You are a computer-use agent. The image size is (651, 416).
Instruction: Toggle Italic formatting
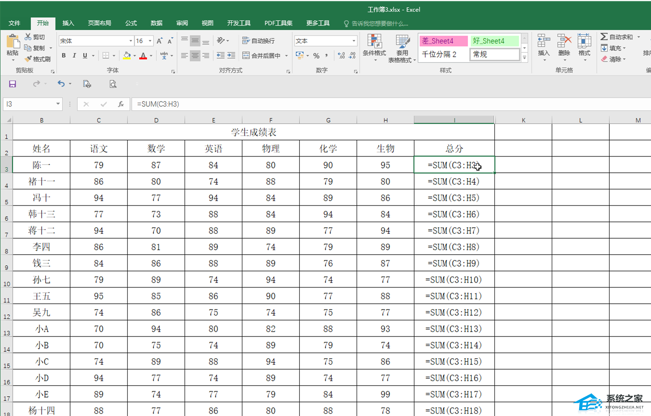point(74,56)
